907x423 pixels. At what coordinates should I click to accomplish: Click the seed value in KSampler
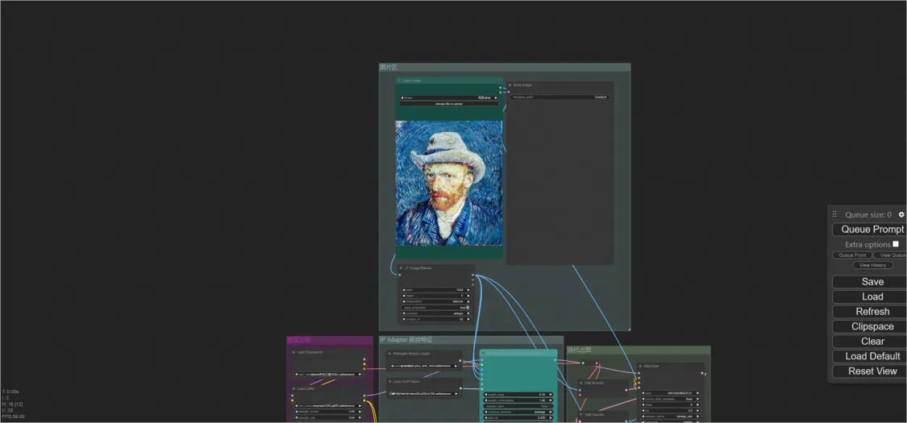pos(680,393)
